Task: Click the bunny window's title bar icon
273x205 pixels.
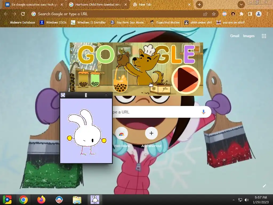Action: tap(63, 95)
